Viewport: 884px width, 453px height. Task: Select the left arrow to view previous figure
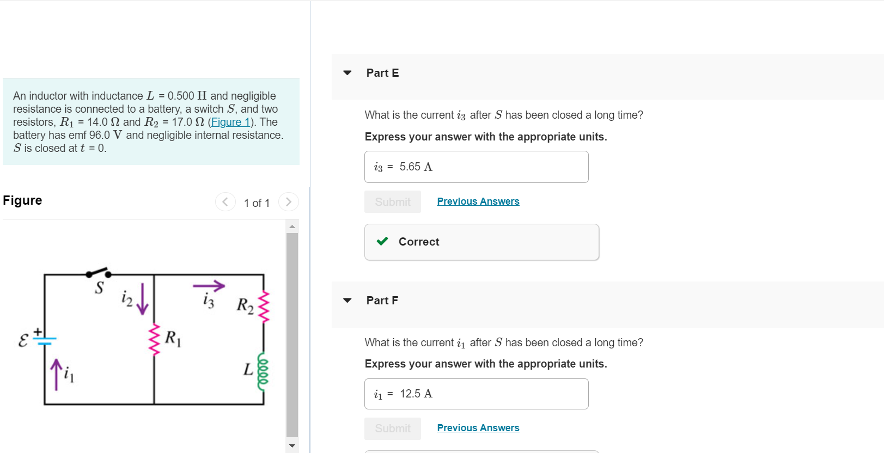(x=225, y=201)
